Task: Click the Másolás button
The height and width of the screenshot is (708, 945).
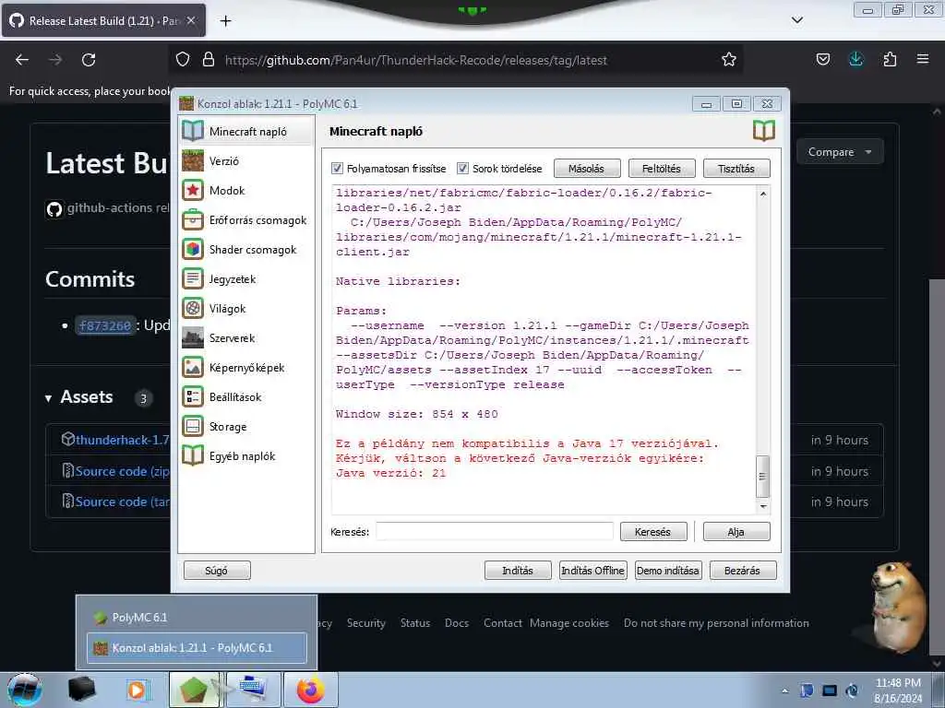Action: [586, 169]
